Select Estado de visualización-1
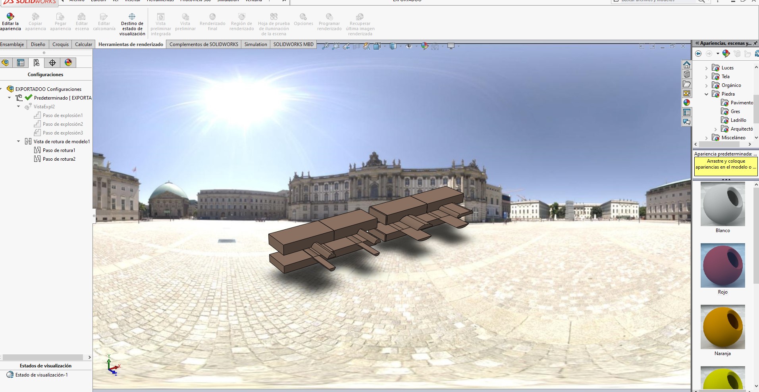Image resolution: width=759 pixels, height=392 pixels. (37, 375)
